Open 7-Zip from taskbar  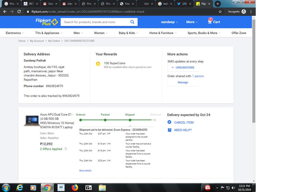89,187
